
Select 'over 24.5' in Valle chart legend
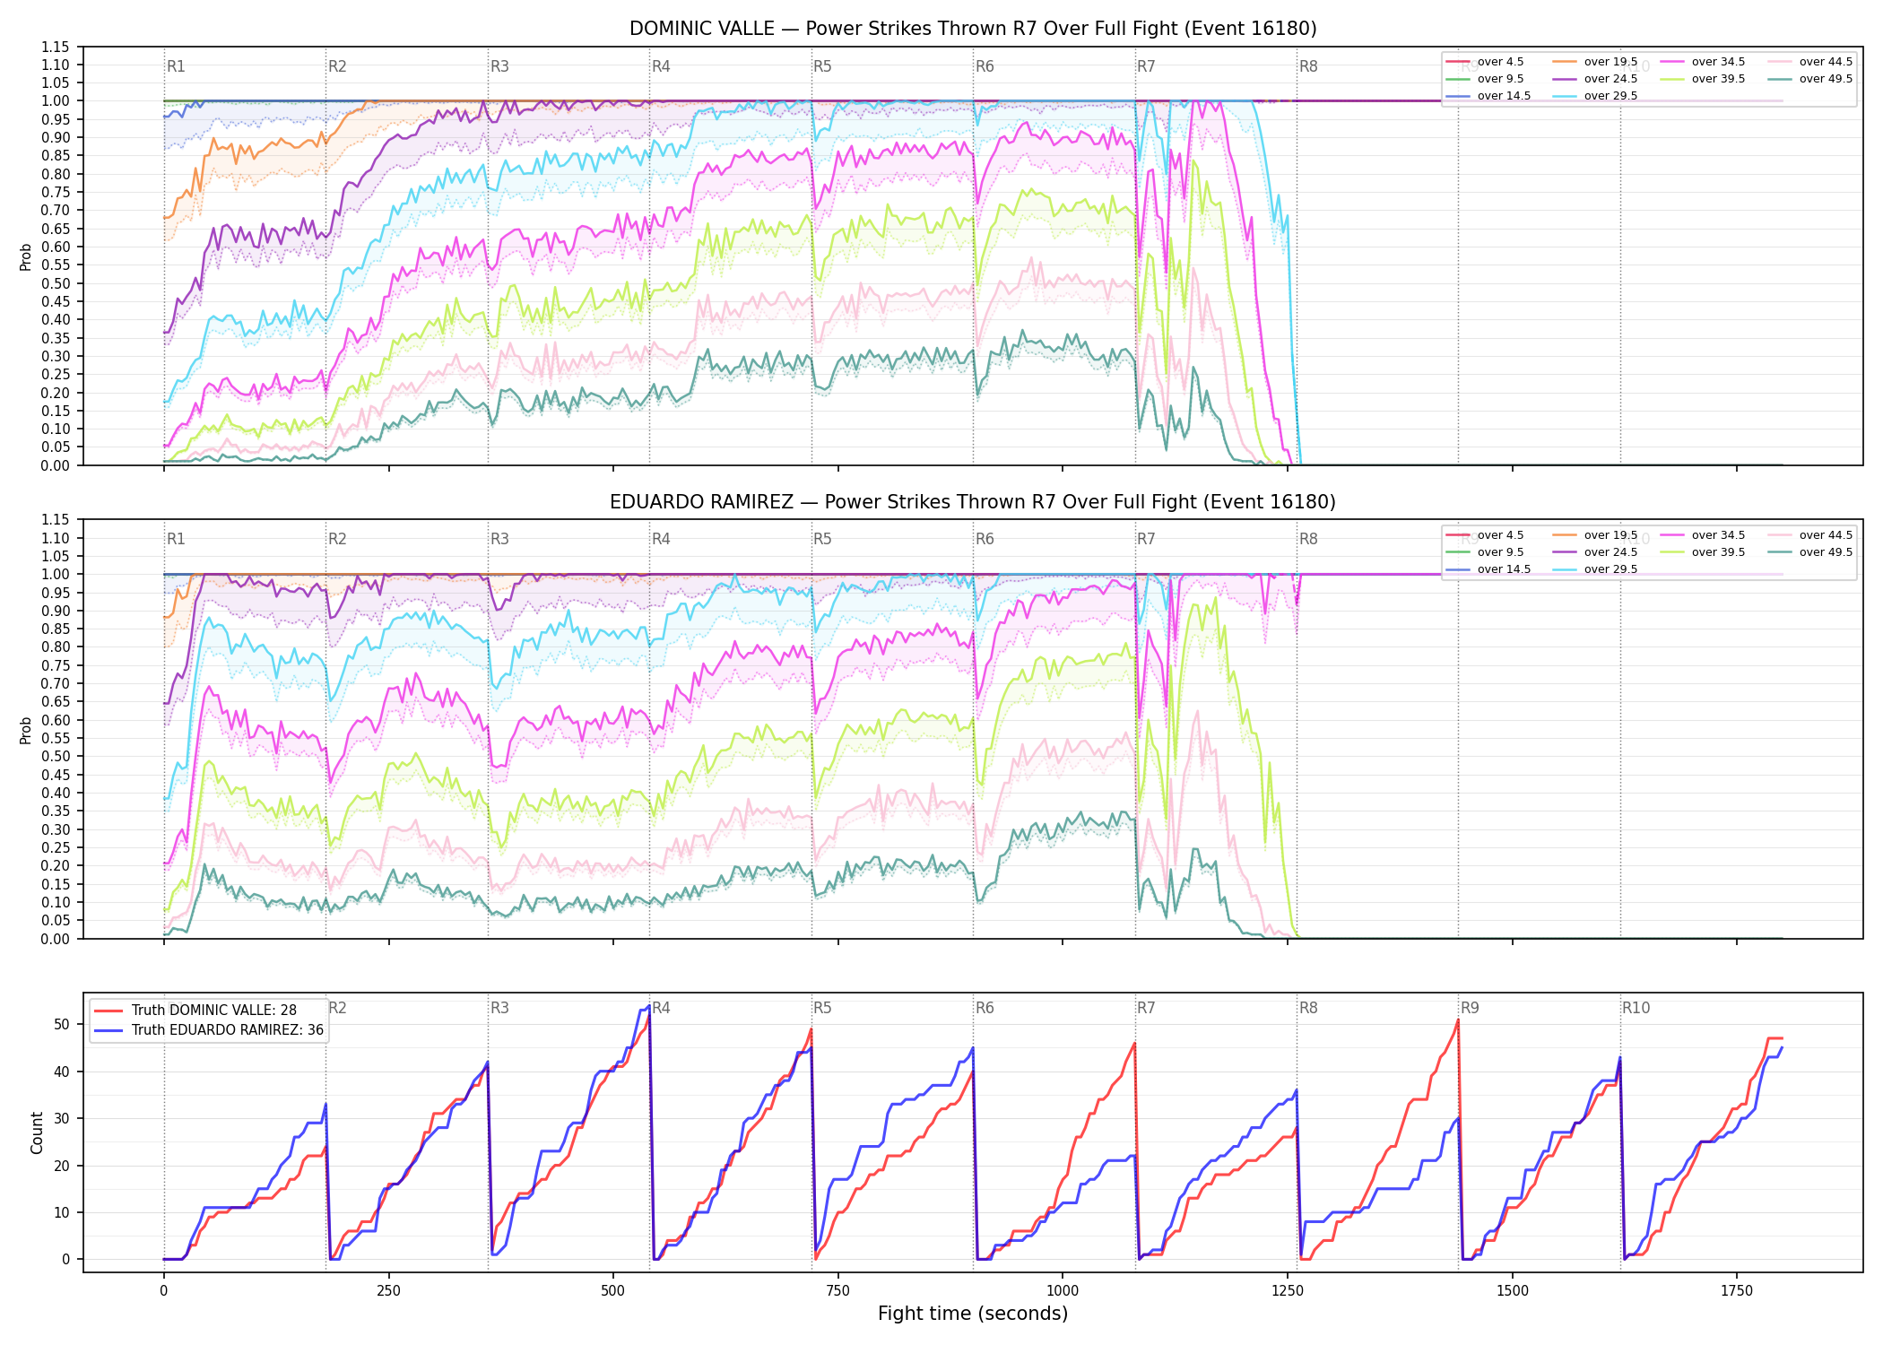click(x=1594, y=79)
